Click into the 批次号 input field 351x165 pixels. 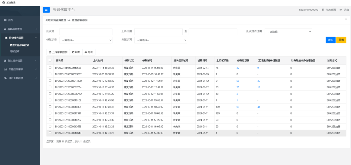click(86, 32)
